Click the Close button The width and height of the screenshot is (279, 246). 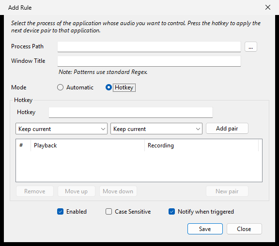point(244,229)
